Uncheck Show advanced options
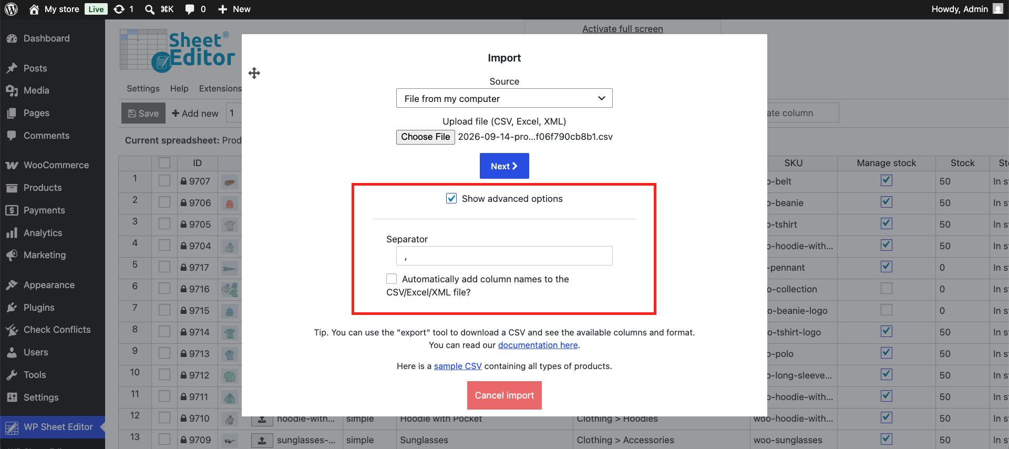1009x449 pixels. [x=451, y=198]
